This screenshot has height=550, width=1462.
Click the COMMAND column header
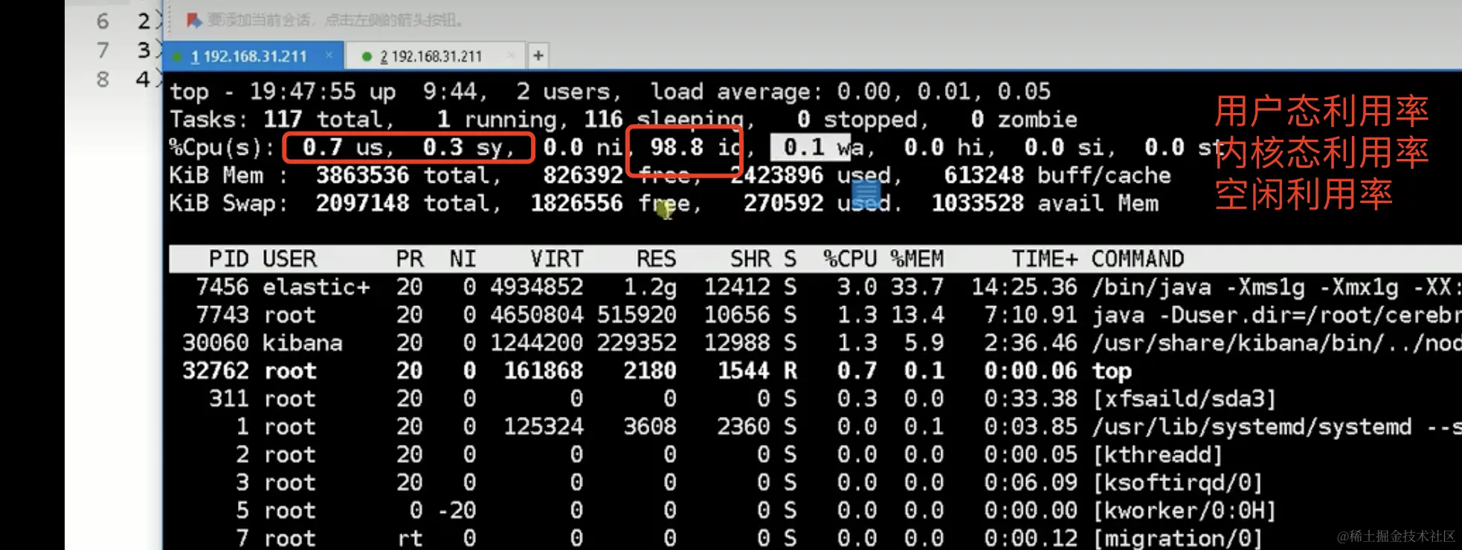1138,259
